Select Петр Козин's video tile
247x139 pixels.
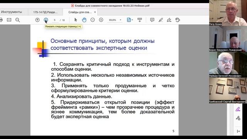point(228,13)
